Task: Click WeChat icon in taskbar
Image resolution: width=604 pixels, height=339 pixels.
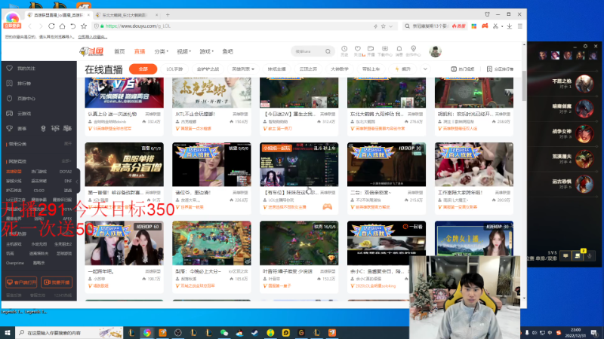Action: [x=224, y=332]
